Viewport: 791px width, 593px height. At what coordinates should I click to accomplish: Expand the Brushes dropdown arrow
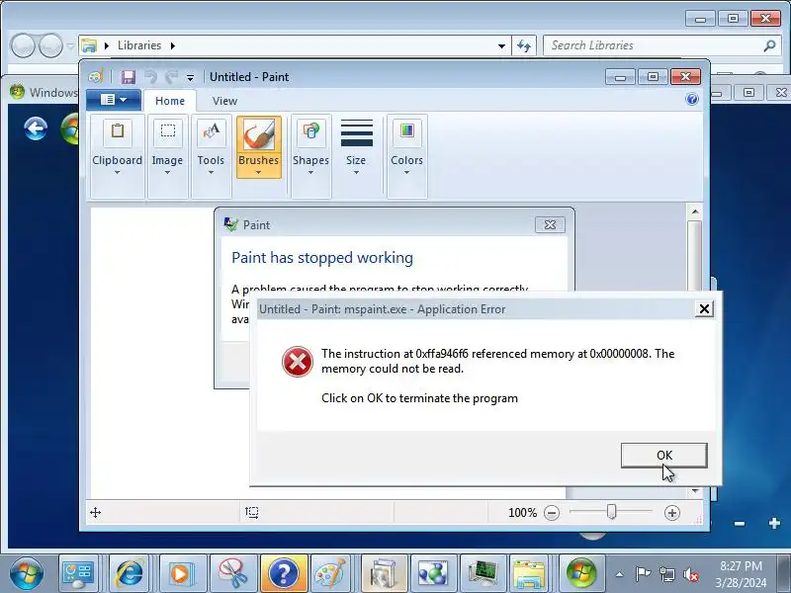[x=258, y=172]
